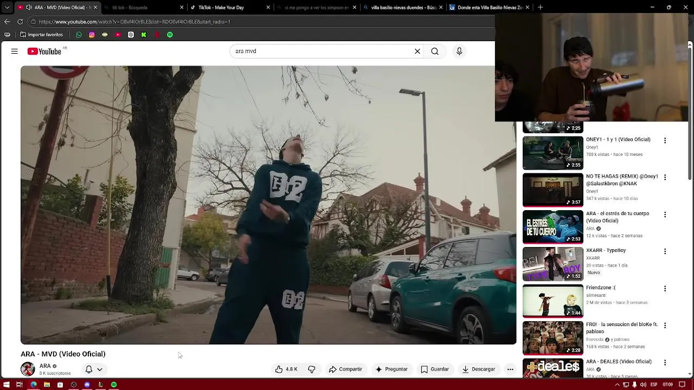The image size is (694, 390).
Task: Switch to 'si me pongo a ver los simpson' tab
Action: click(x=316, y=8)
